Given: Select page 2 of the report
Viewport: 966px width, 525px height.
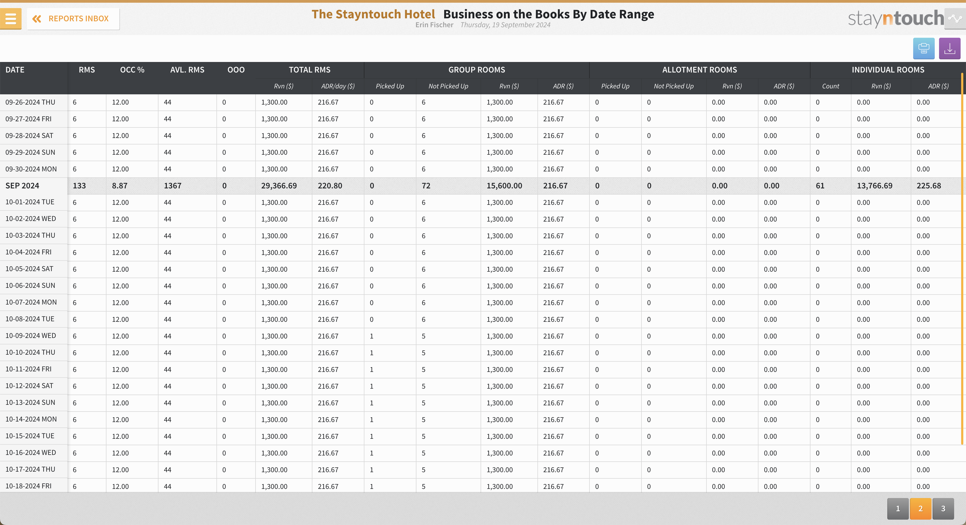Looking at the screenshot, I should coord(920,509).
